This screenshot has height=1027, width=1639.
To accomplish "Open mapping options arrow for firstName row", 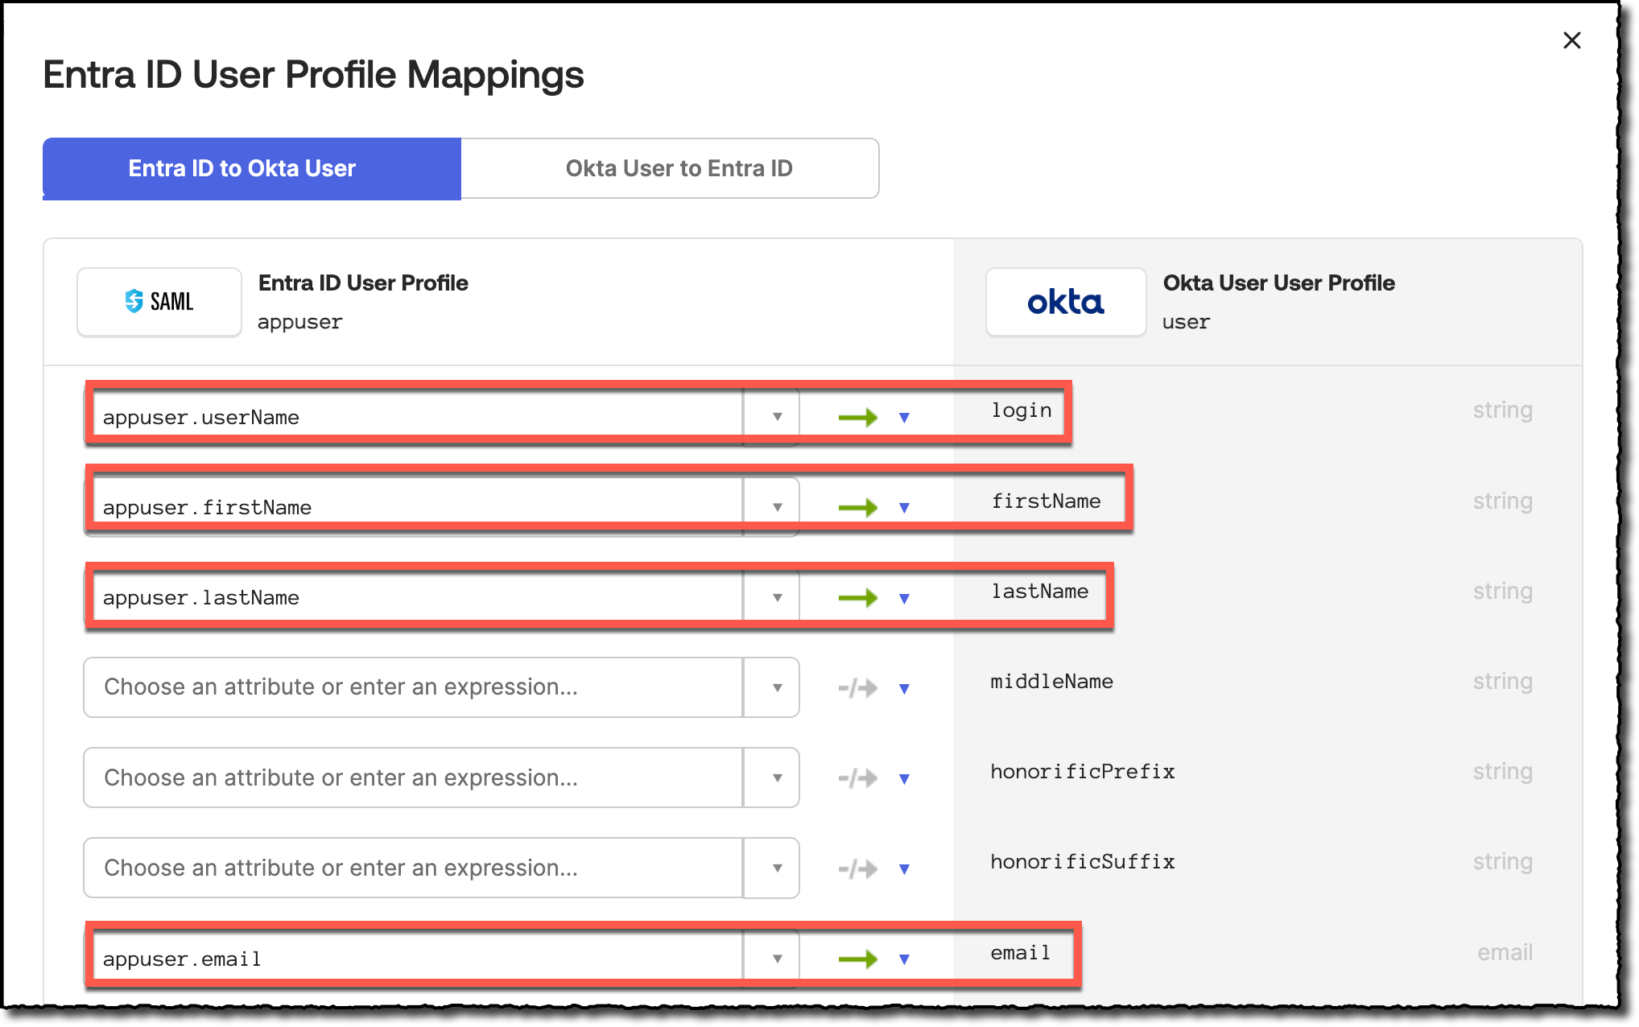I will (x=904, y=508).
